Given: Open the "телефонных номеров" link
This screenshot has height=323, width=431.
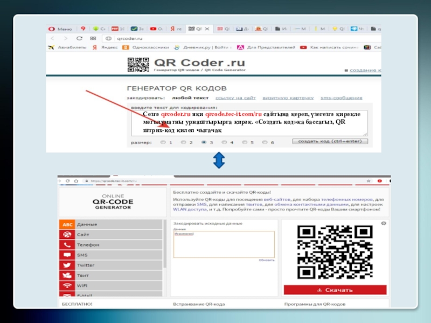Looking at the screenshot, I should [x=346, y=199].
